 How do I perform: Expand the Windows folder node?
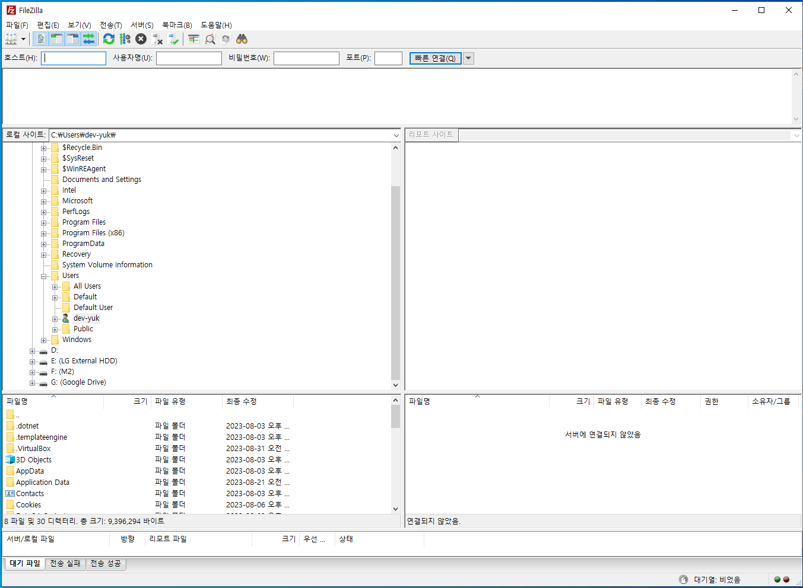point(43,340)
